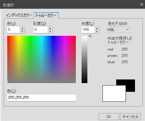Viewport: 145px width, 121px height.
Task: Click the キャンセル button
Action: [x=130, y=116]
